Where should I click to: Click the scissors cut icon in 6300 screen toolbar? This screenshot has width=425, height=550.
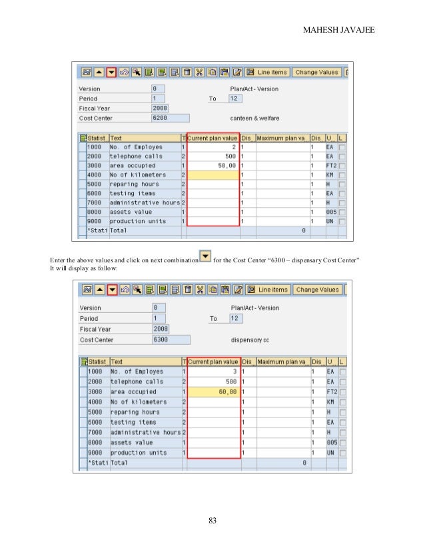(x=200, y=290)
